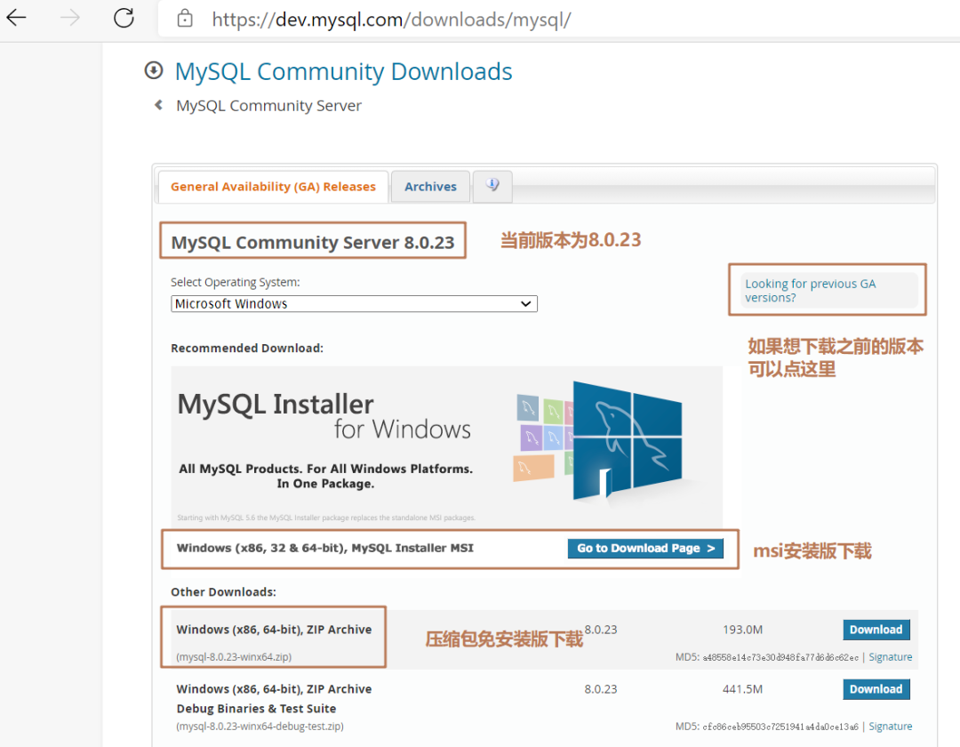Viewport: 960px width, 747px height.
Task: Open Signature link for mysql-8.0.23-winx64.zip
Action: point(890,657)
